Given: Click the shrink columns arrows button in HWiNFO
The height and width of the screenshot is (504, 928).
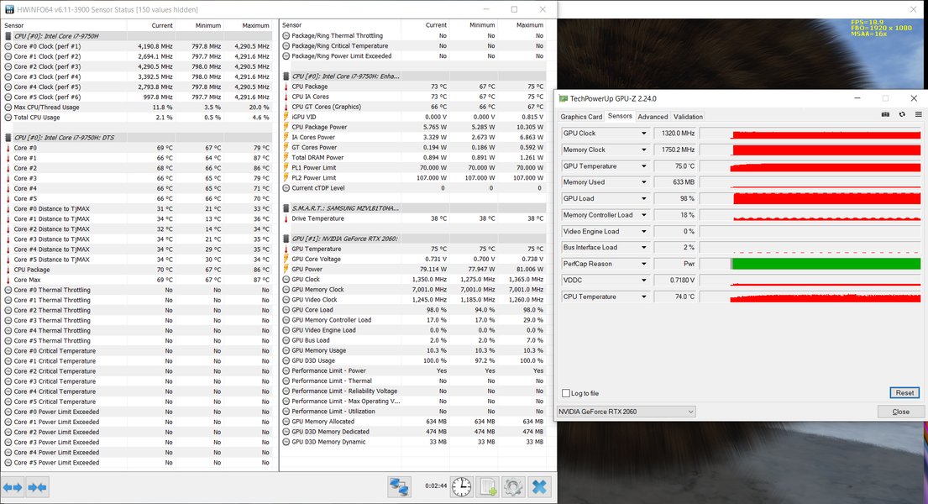Looking at the screenshot, I should (37, 487).
